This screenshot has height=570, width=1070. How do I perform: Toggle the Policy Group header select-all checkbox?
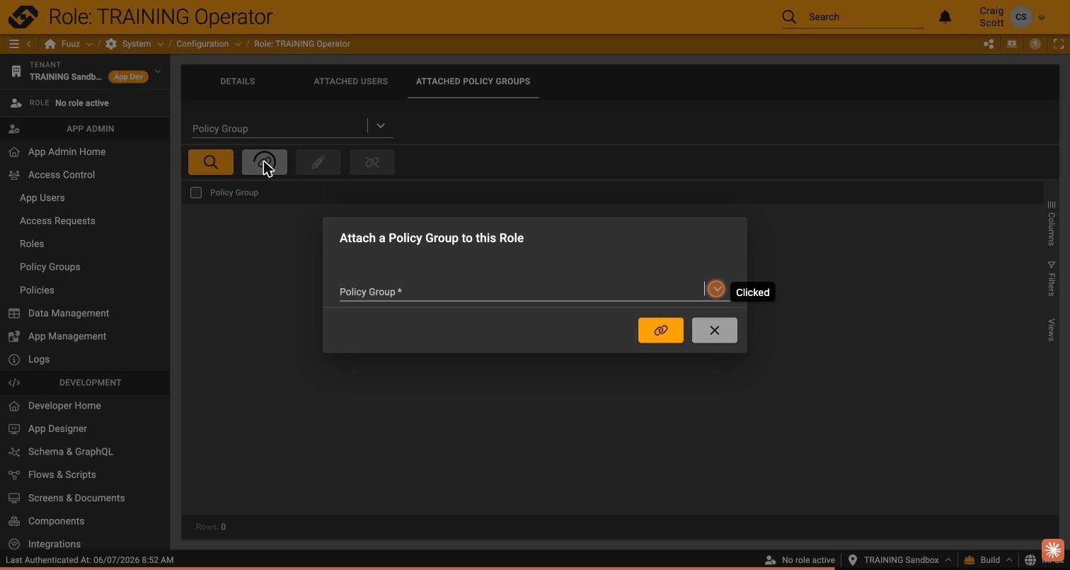(x=196, y=193)
